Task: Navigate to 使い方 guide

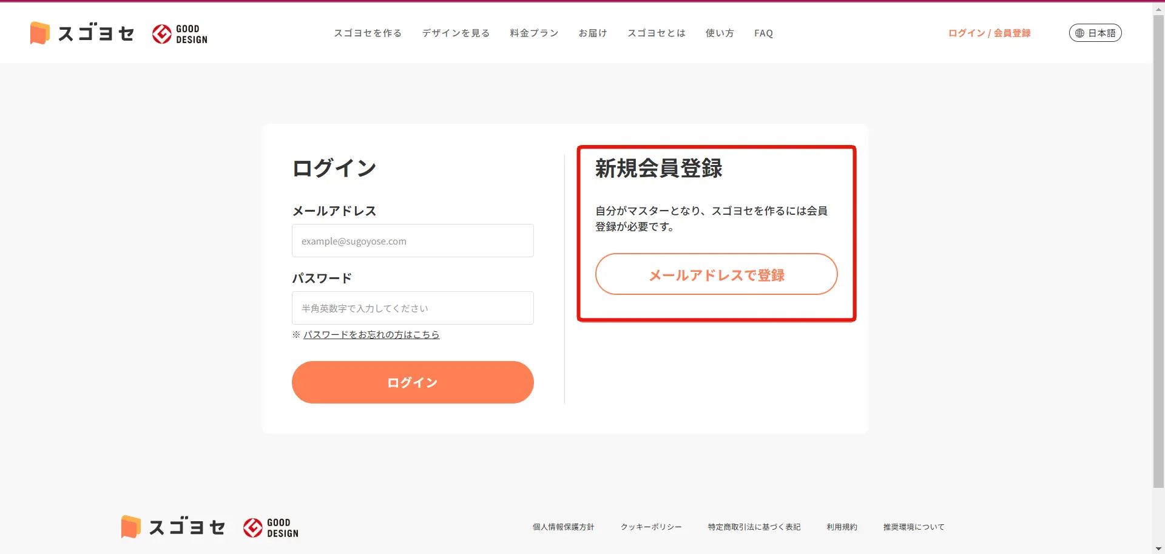Action: pyautogui.click(x=720, y=33)
